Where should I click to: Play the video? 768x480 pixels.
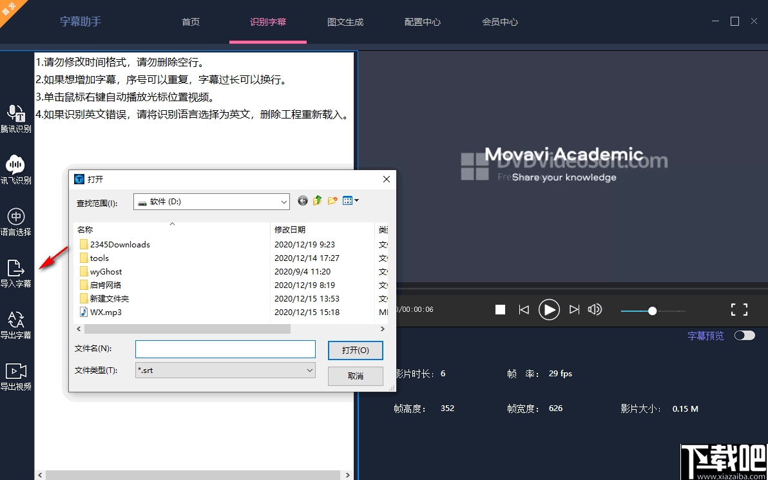tap(549, 309)
